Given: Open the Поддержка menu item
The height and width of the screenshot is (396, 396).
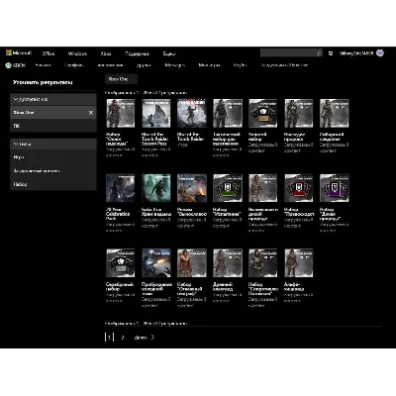Looking at the screenshot, I should click(137, 53).
